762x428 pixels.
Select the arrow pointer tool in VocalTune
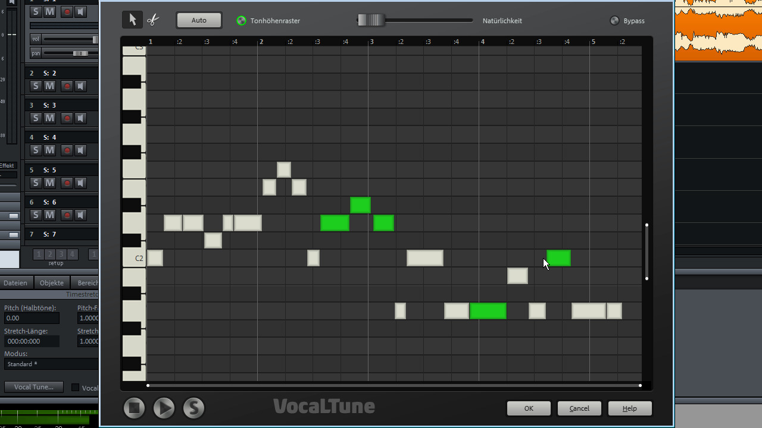click(x=133, y=20)
